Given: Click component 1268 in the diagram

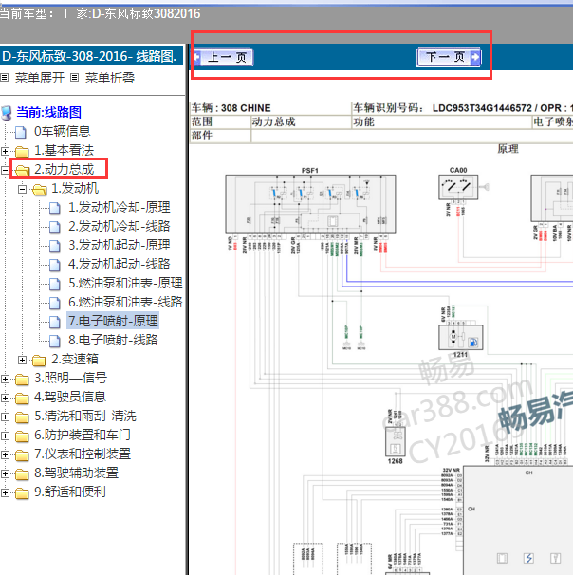Looking at the screenshot, I should click(x=396, y=441).
